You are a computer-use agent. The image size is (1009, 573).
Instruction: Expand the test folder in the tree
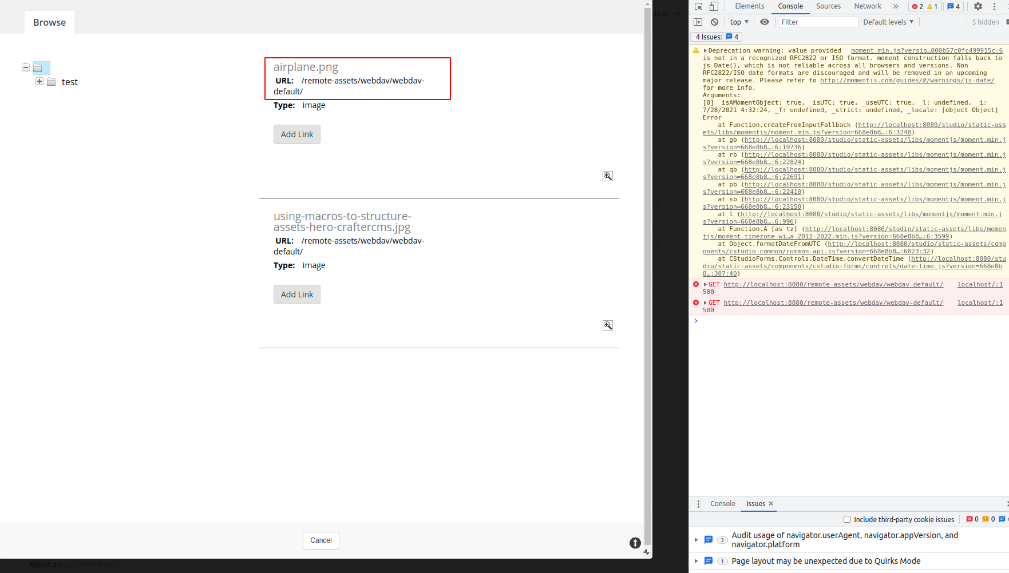(39, 81)
